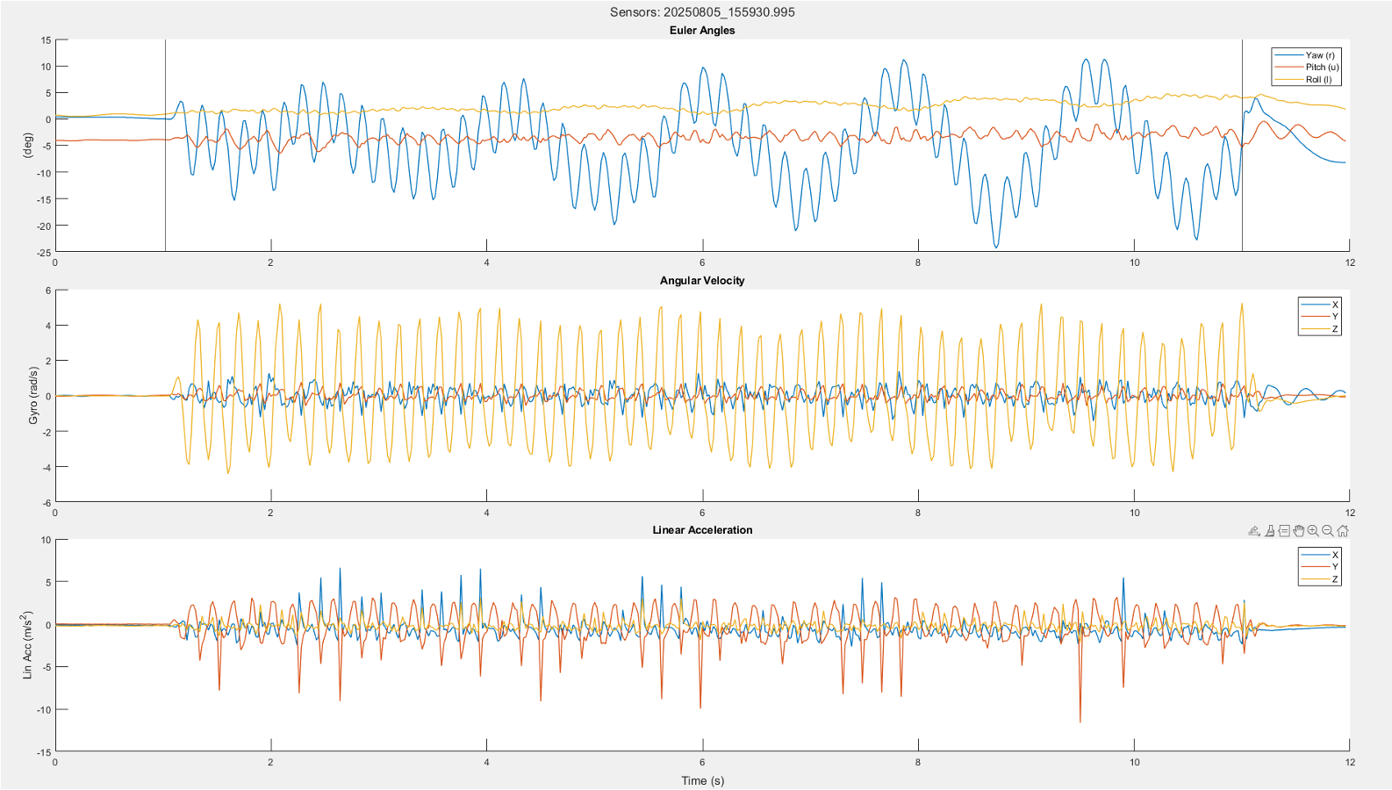Activate the Zoom in magnifier
1392x790 pixels.
1313,531
